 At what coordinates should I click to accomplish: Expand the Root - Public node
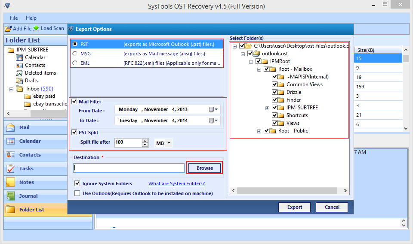pyautogui.click(x=259, y=131)
